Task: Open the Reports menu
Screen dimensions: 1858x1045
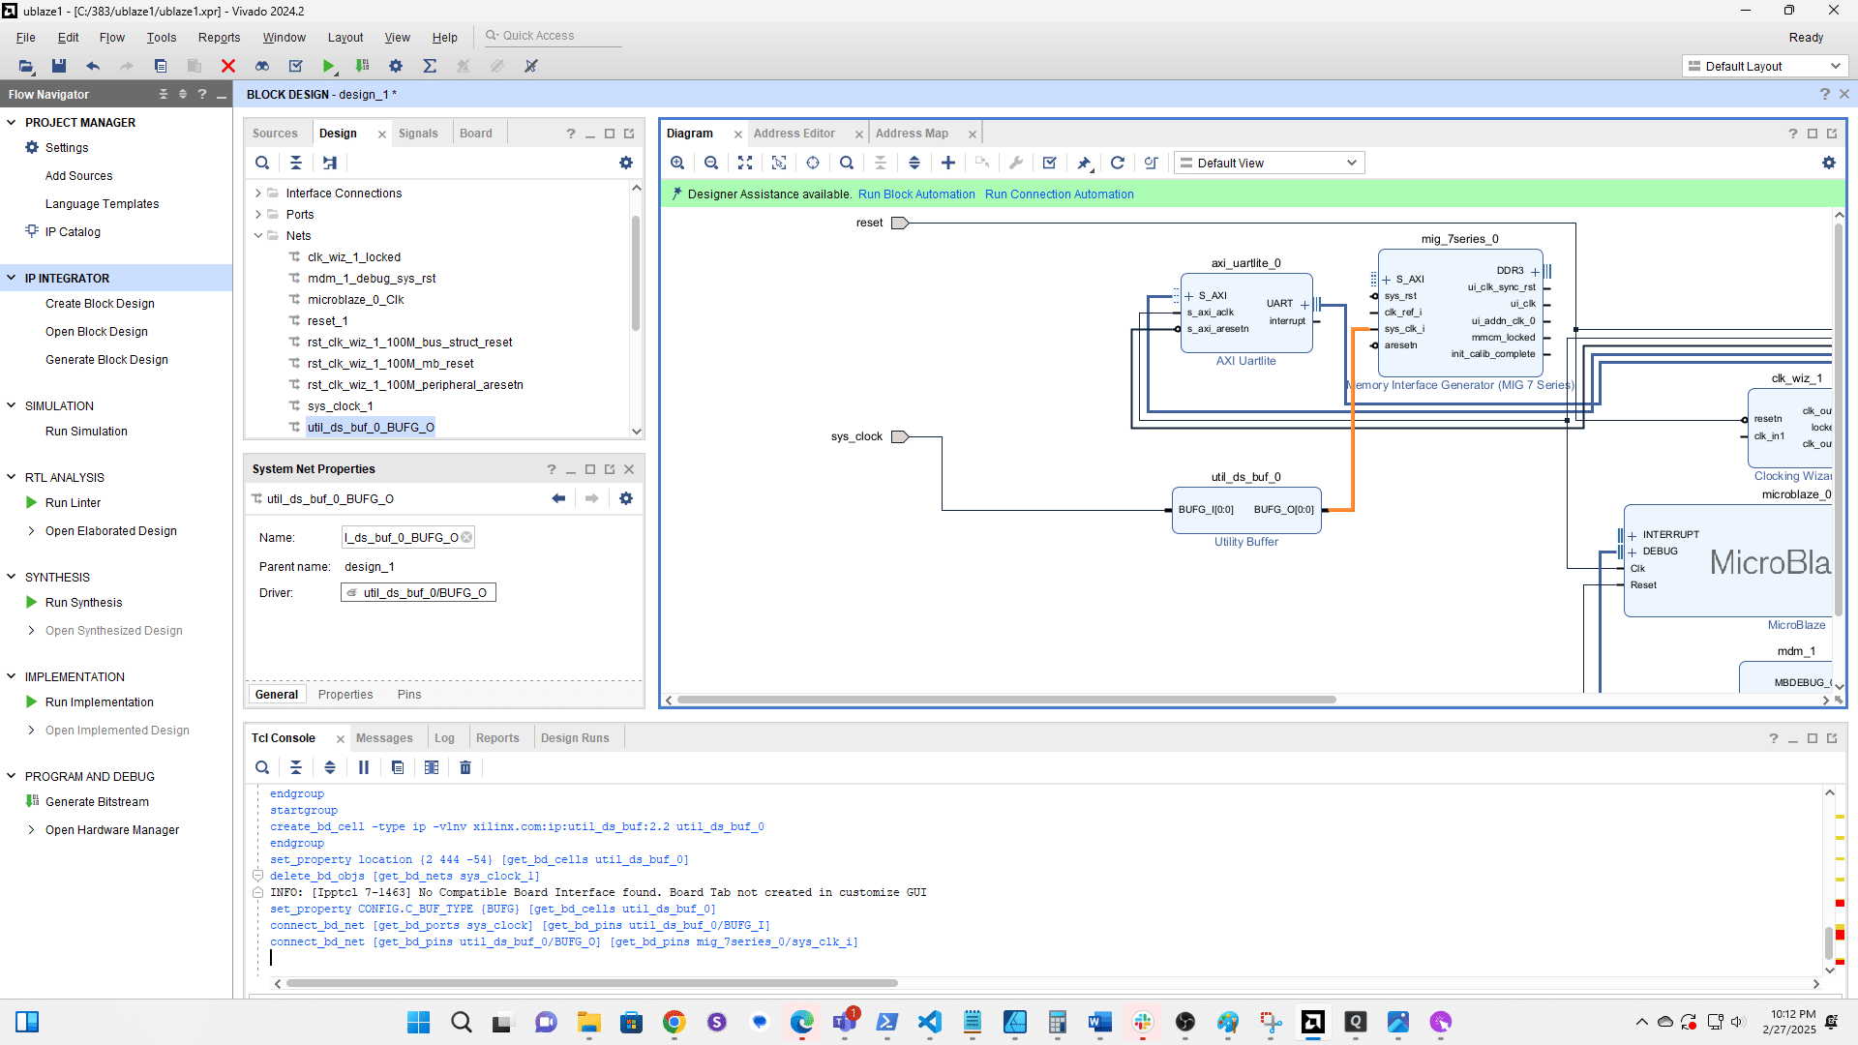Action: (x=219, y=37)
